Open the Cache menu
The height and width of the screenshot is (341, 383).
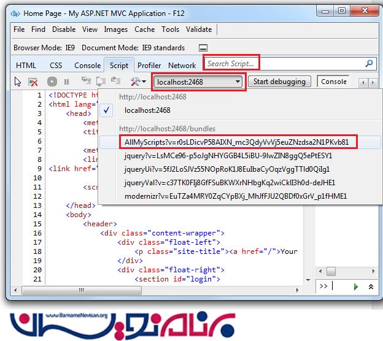tap(145, 29)
